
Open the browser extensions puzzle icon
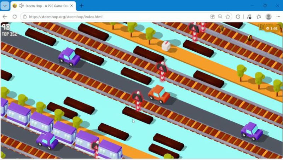click(238, 17)
